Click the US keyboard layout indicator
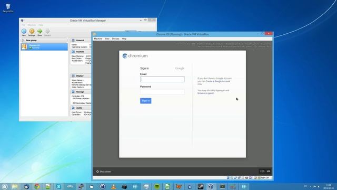Image resolution: width=337 pixels, height=190 pixels. point(268,171)
